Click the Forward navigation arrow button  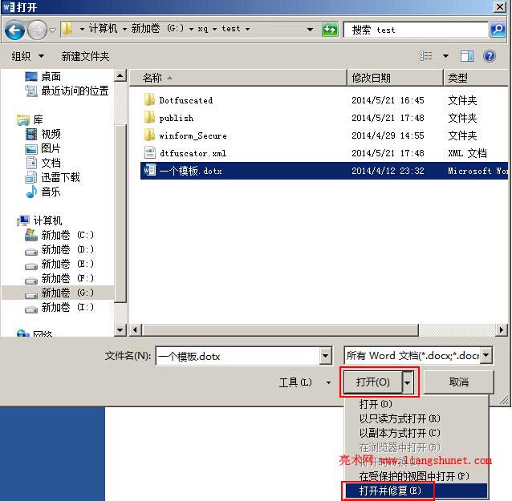(37, 30)
